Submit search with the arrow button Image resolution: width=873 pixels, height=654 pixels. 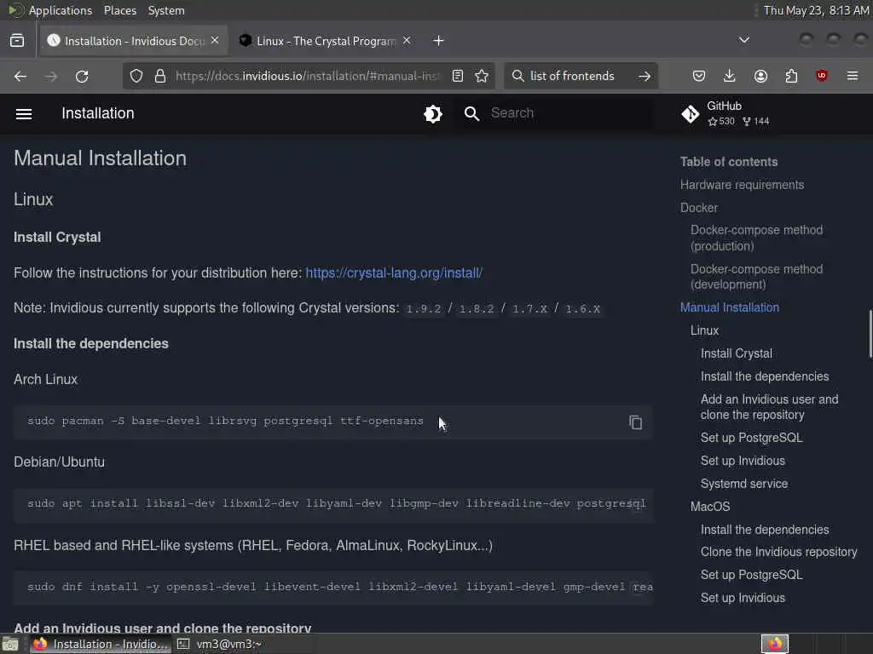point(645,76)
